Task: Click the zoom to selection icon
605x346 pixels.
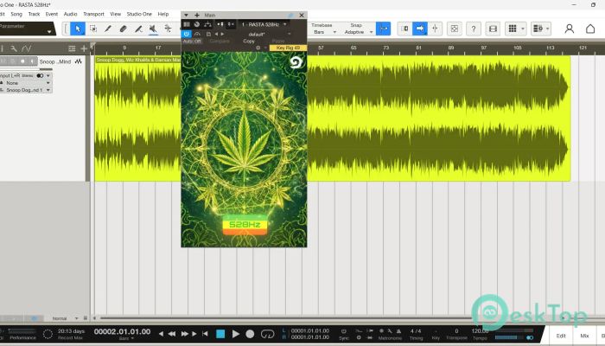Action: point(455,29)
